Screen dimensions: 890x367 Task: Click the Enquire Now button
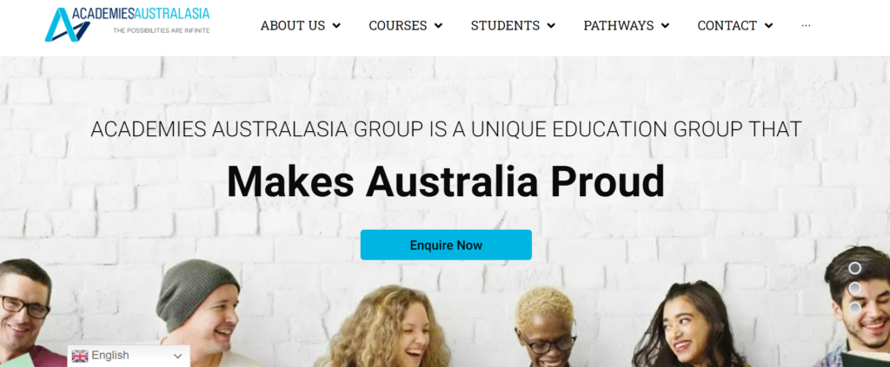[x=446, y=245]
